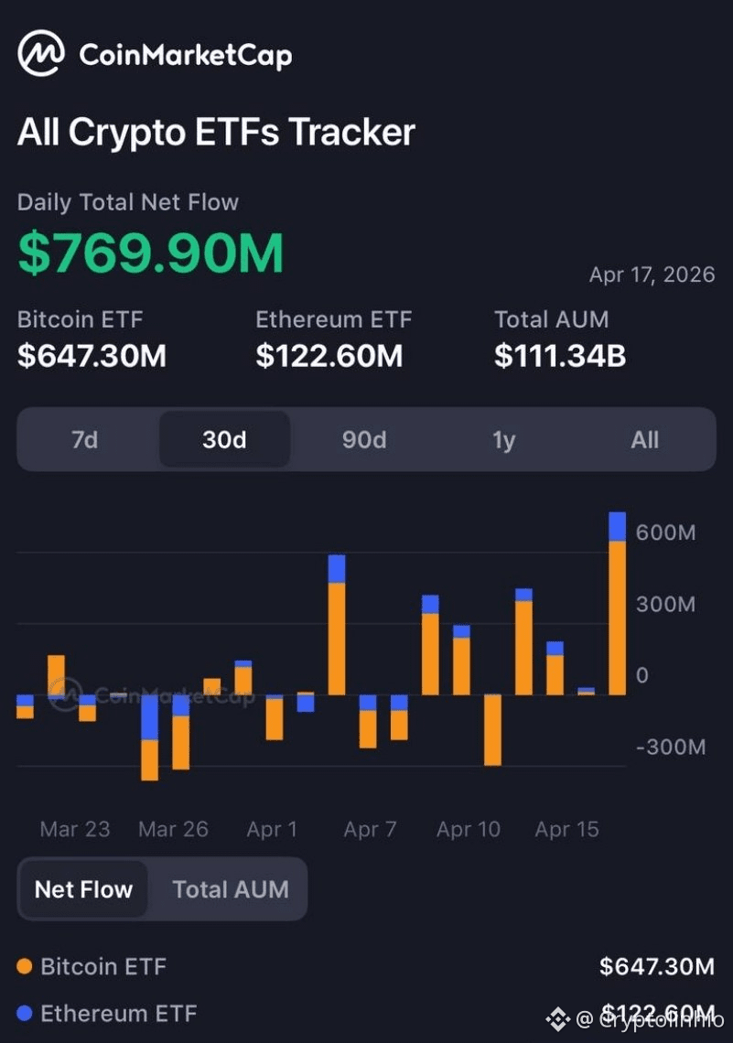This screenshot has width=733, height=1043.
Task: Click the 600M y-axis label
Action: [x=666, y=532]
